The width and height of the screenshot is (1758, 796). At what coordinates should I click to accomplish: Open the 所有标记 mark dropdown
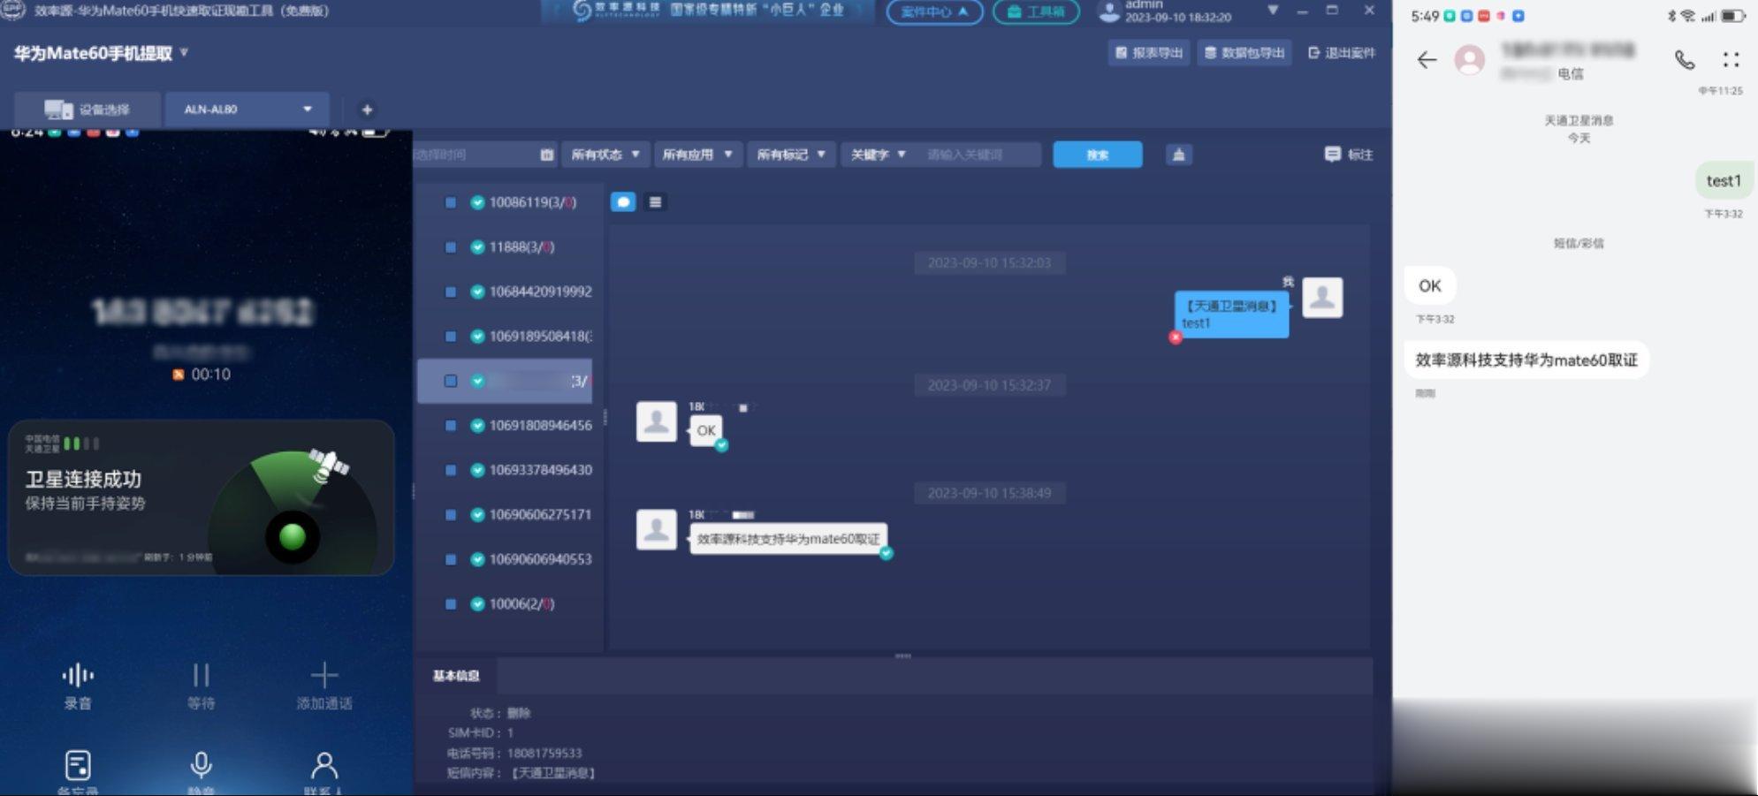pos(791,155)
